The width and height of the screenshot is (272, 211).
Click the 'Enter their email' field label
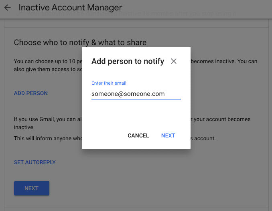coord(109,83)
